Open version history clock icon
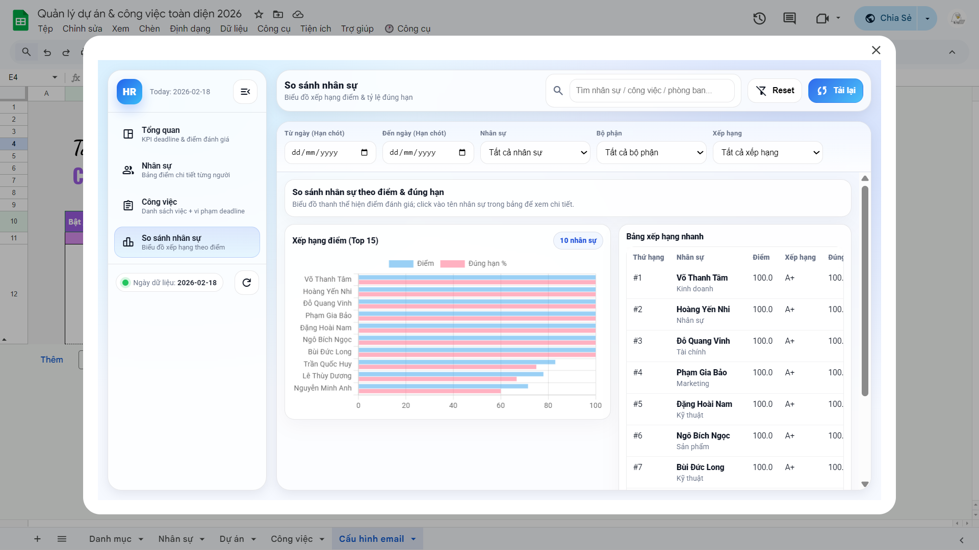Viewport: 979px width, 550px height. pyautogui.click(x=759, y=19)
